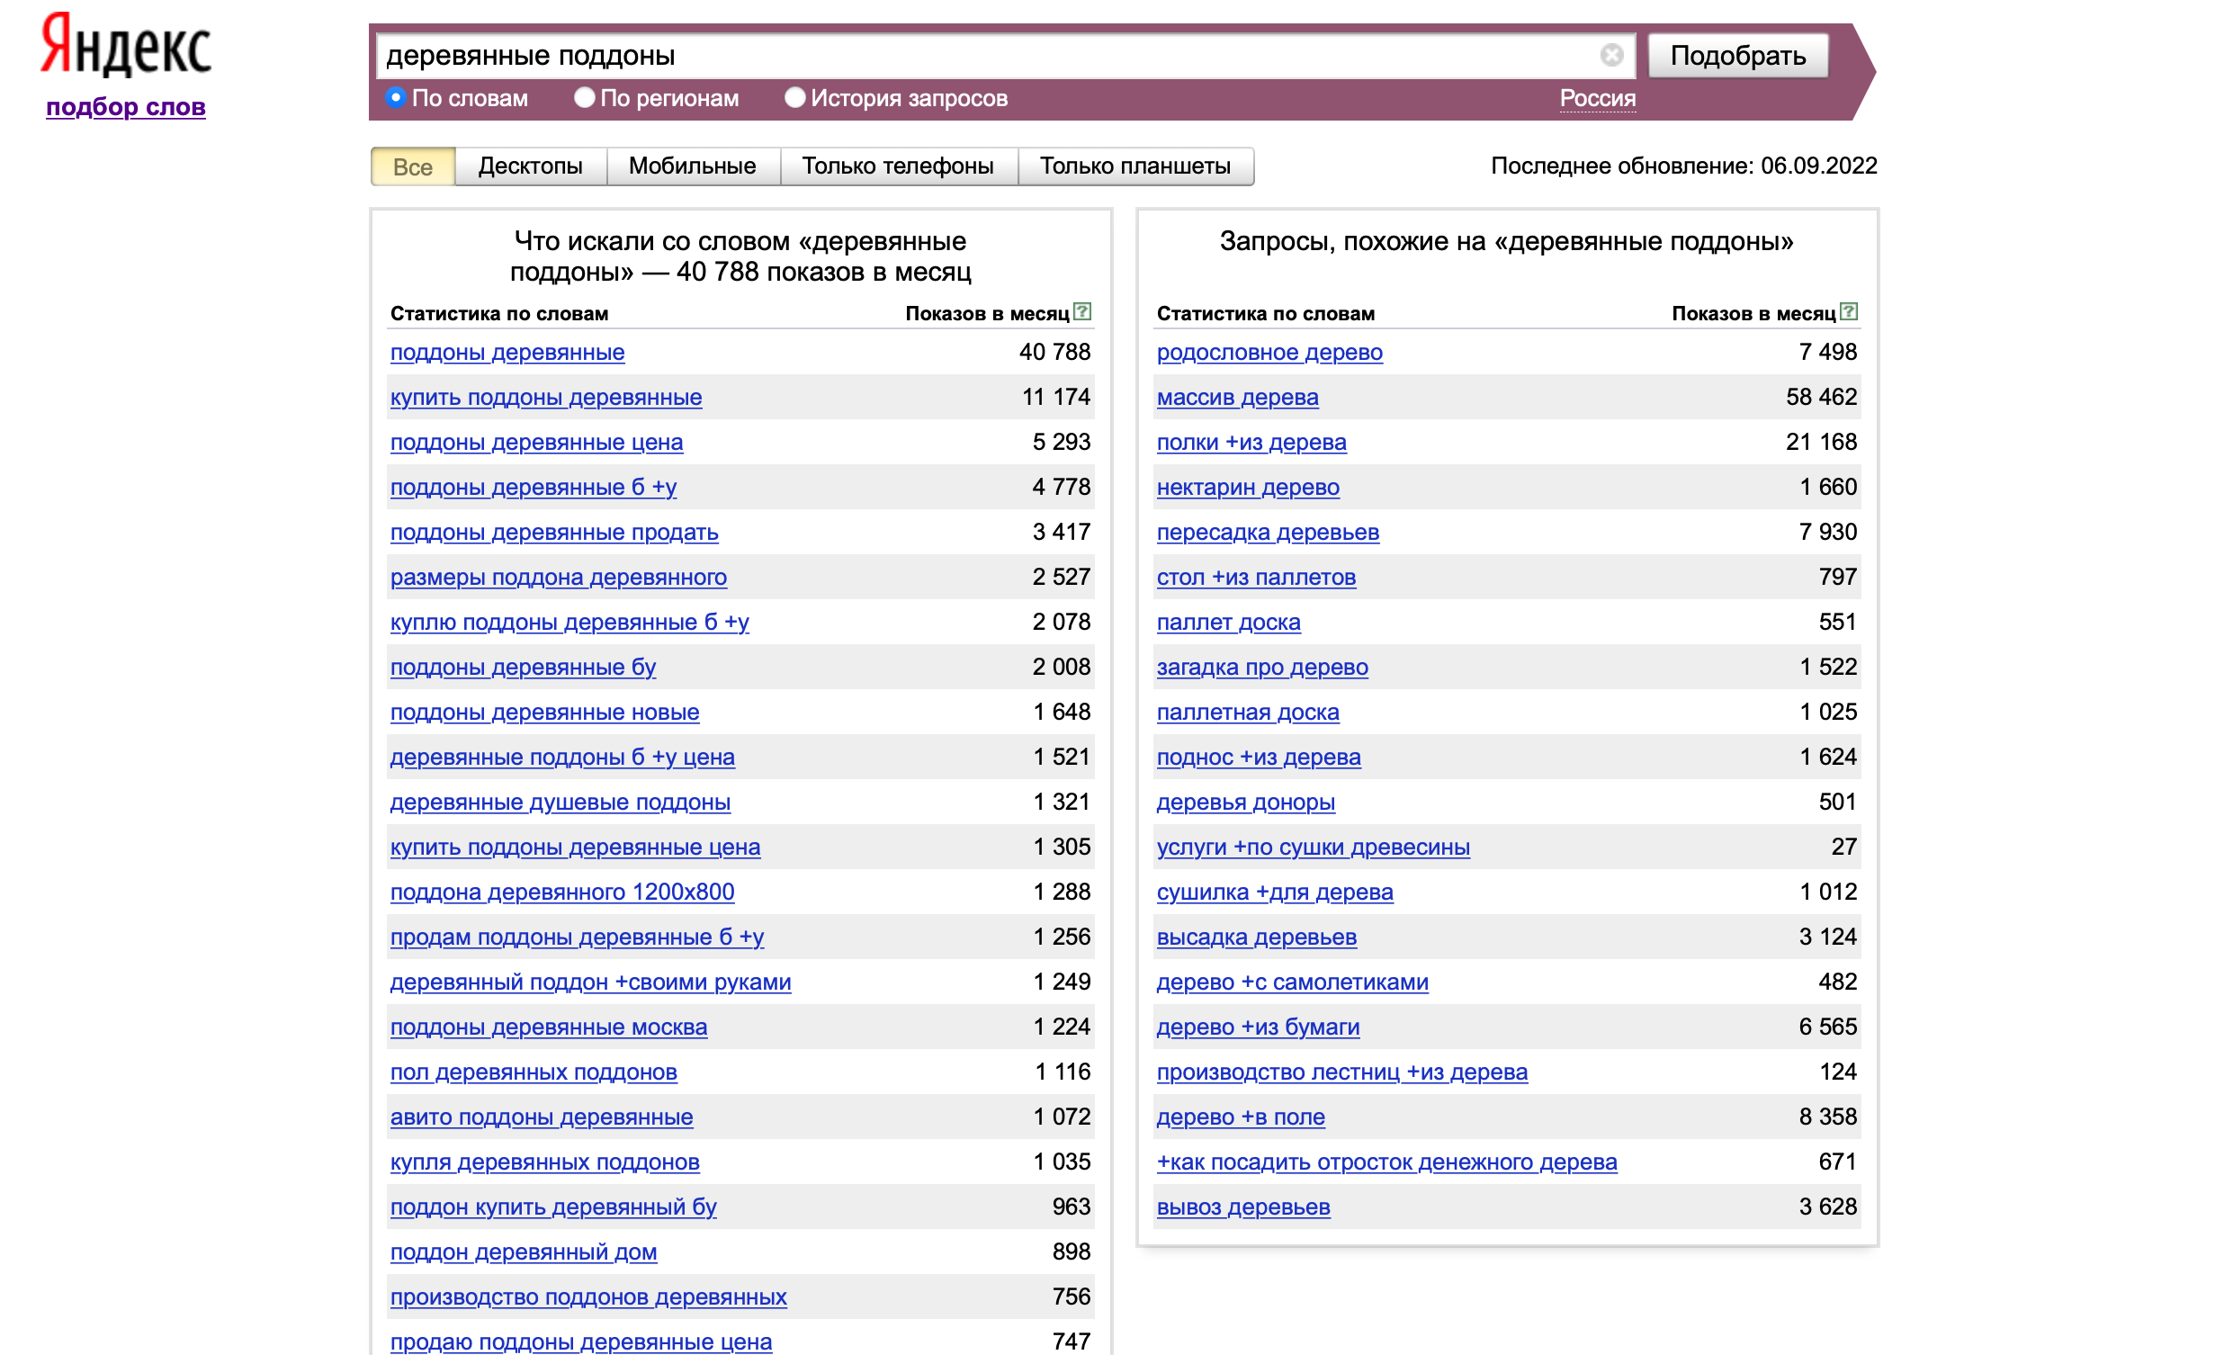Open 'паллетная доска' similar query

[1248, 713]
